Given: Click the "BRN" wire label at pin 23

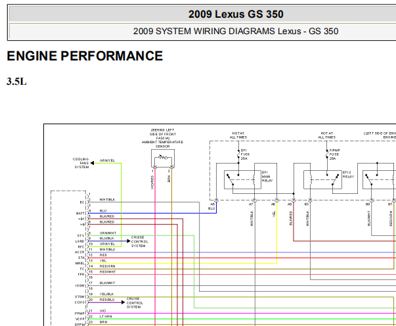Looking at the screenshot, I should [103, 322].
